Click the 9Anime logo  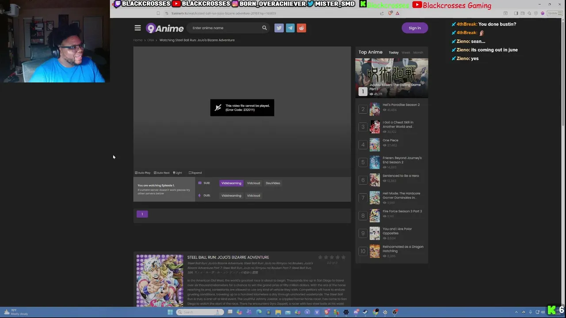click(164, 28)
